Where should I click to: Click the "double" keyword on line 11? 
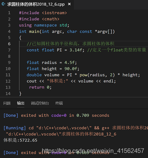coord(34,75)
